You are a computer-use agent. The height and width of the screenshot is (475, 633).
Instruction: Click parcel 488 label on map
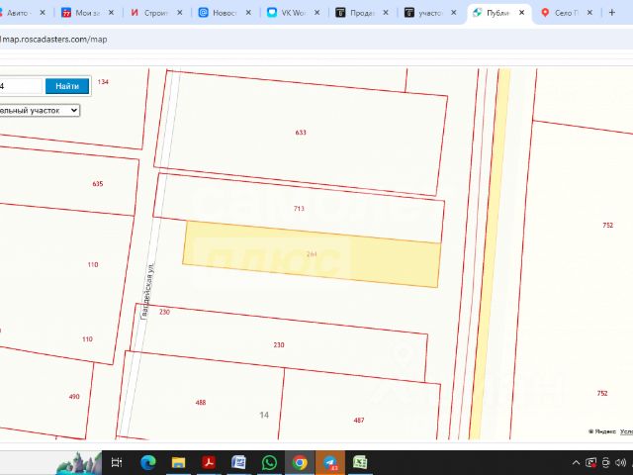[x=201, y=403]
